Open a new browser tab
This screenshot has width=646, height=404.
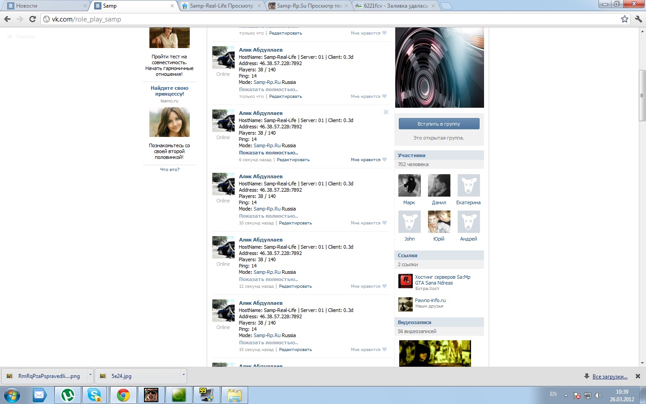[x=446, y=6]
